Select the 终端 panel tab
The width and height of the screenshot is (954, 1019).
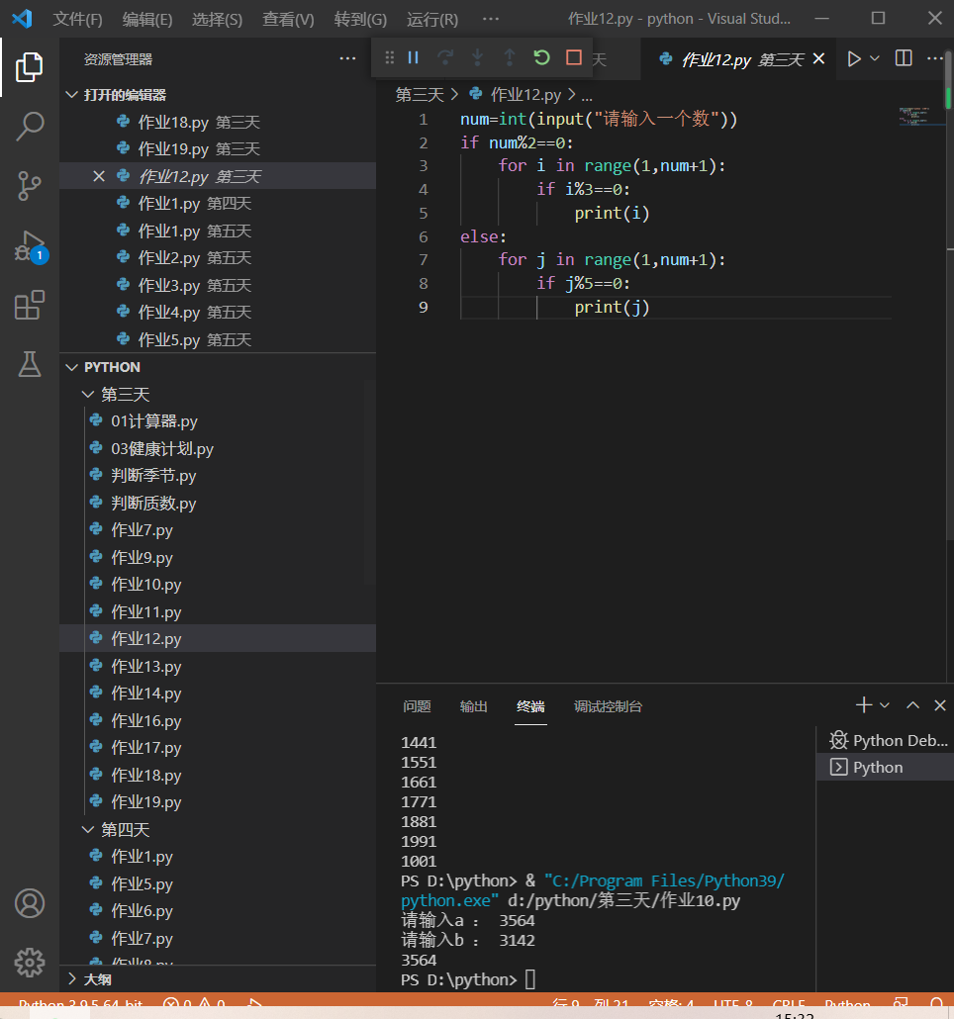(530, 706)
